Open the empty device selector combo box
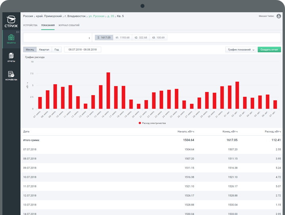This screenshot has height=215, width=285. pos(58,38)
